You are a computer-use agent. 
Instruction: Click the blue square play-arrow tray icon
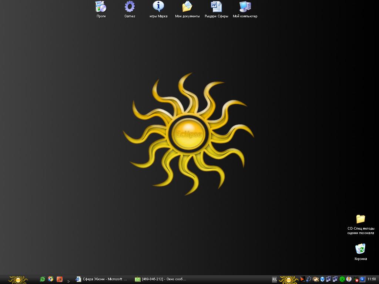[362, 280]
